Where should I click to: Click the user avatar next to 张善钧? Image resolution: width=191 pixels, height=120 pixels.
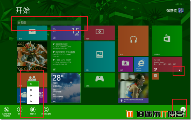[x=181, y=10]
